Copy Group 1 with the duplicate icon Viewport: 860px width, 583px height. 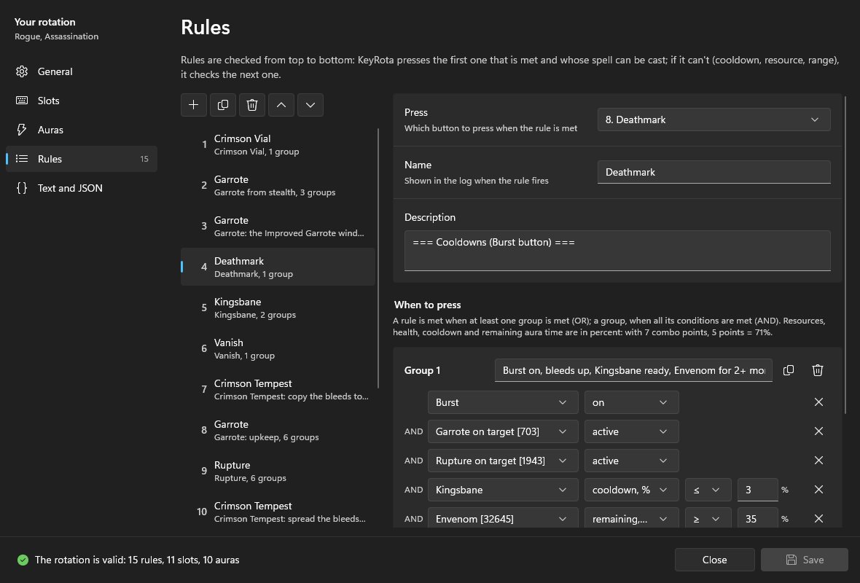point(788,370)
